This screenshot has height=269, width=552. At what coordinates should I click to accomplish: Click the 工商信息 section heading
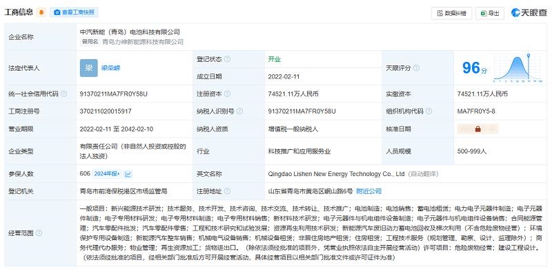pos(19,12)
